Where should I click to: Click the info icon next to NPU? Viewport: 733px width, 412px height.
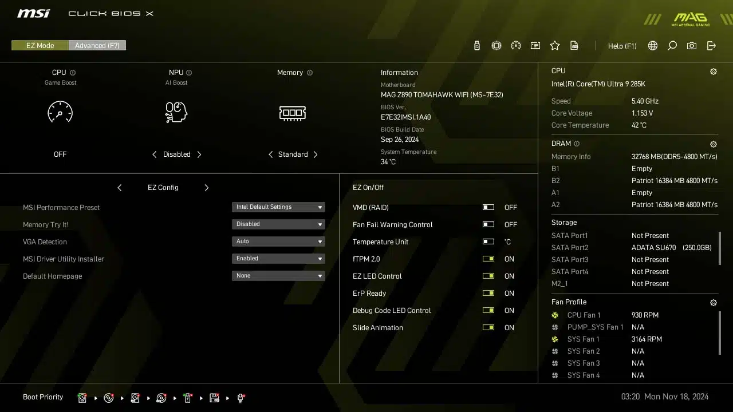point(189,73)
